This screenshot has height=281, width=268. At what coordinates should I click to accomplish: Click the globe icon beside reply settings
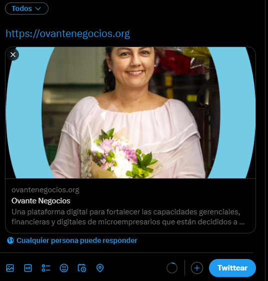(x=10, y=240)
